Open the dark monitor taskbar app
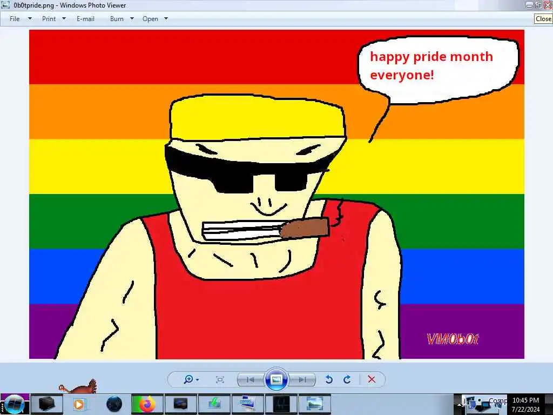The image size is (553, 415). pyautogui.click(x=180, y=404)
